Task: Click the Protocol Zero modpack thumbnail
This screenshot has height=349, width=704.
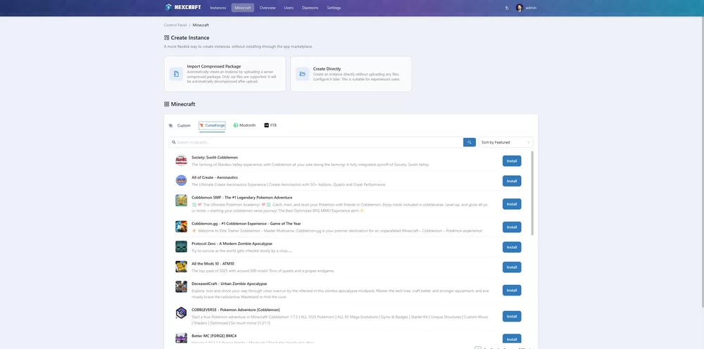Action: point(181,246)
